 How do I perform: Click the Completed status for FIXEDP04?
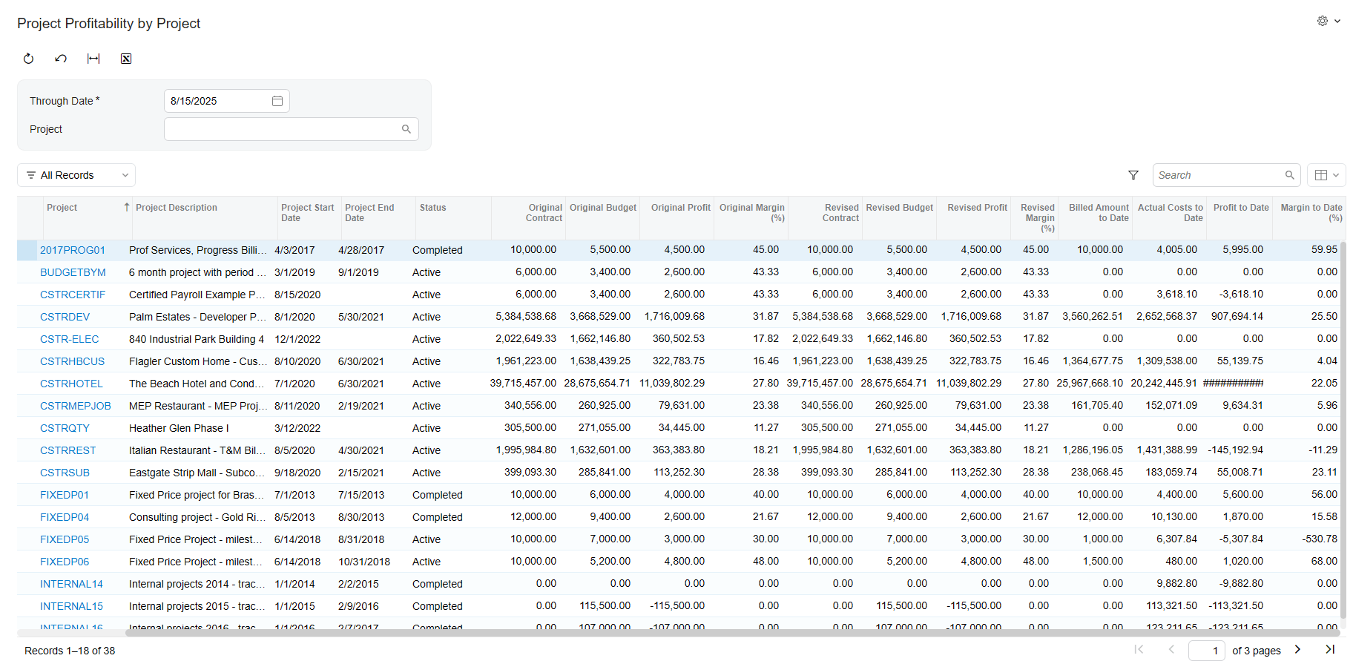click(x=438, y=517)
